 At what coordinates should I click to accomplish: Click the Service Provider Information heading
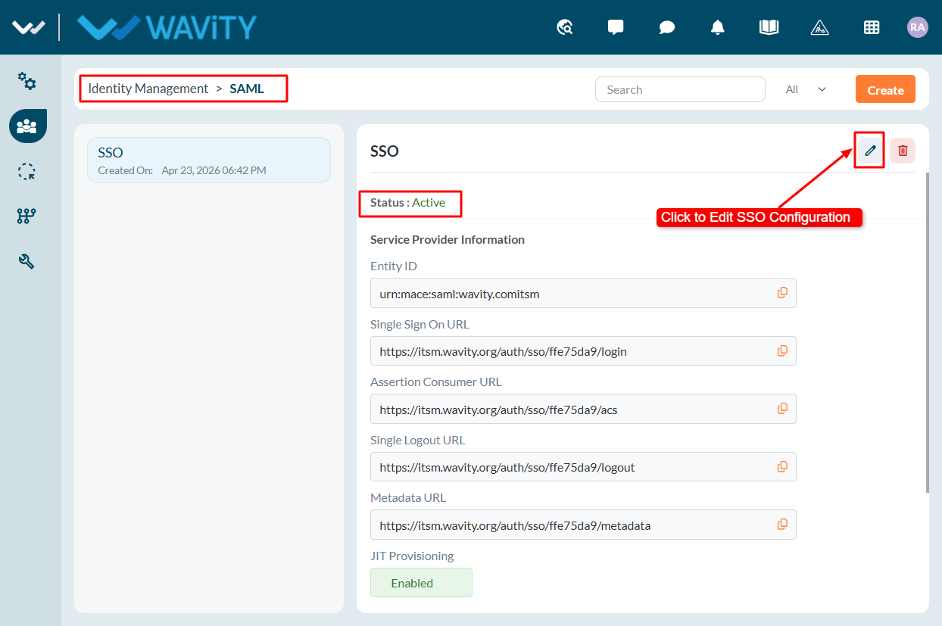(x=448, y=239)
